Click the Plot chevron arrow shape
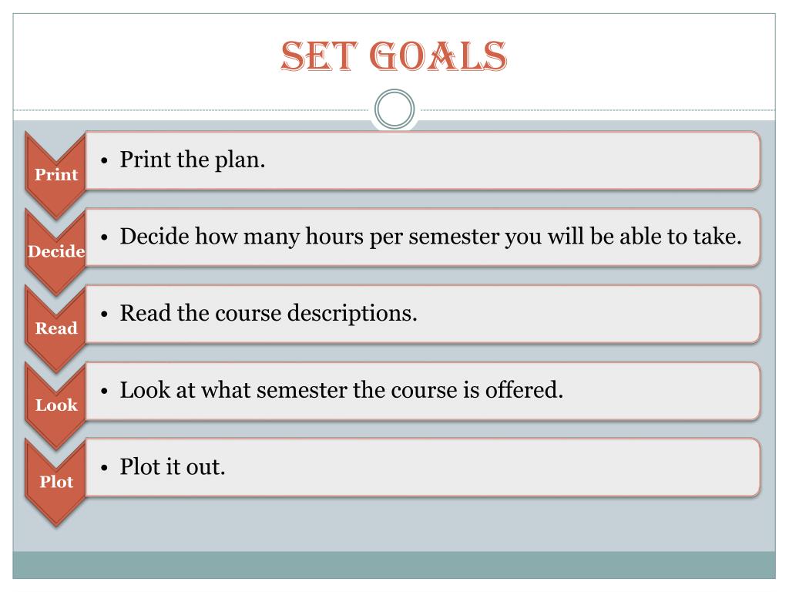The height and width of the screenshot is (592, 789). [x=55, y=482]
